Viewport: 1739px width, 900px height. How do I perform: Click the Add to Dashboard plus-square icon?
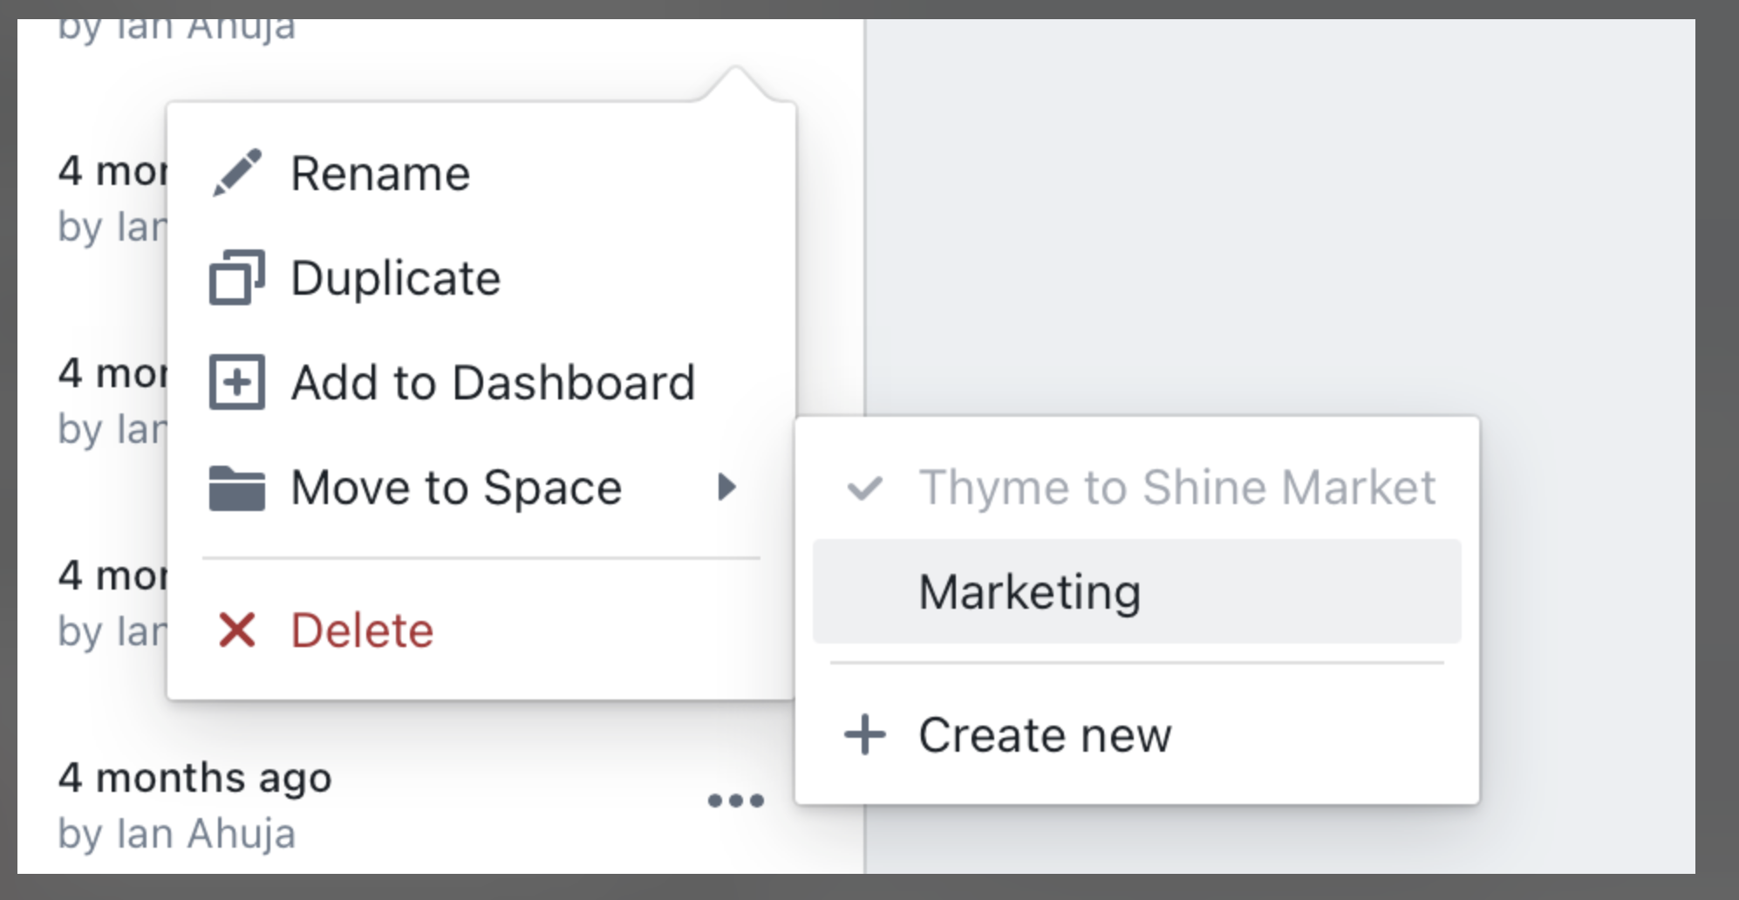pos(235,381)
